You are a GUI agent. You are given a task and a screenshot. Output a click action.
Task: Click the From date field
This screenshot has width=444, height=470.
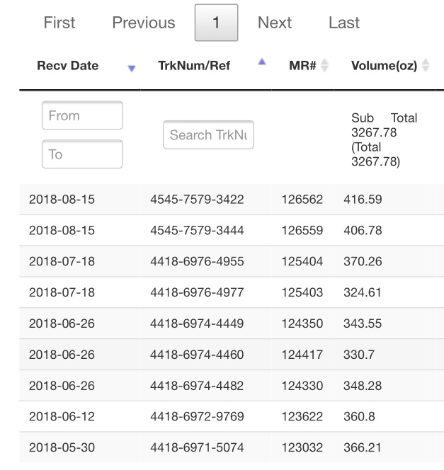point(82,115)
